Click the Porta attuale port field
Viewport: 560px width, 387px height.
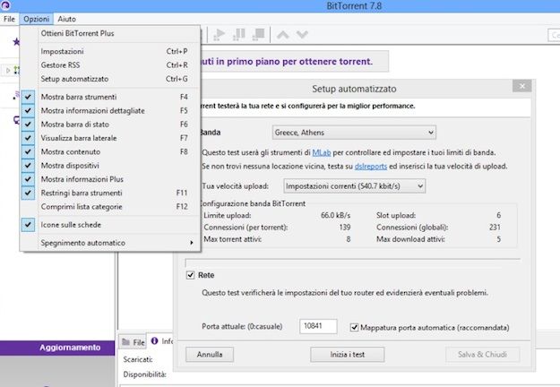pyautogui.click(x=318, y=326)
